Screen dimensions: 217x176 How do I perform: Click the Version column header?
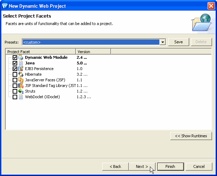(x=93, y=52)
